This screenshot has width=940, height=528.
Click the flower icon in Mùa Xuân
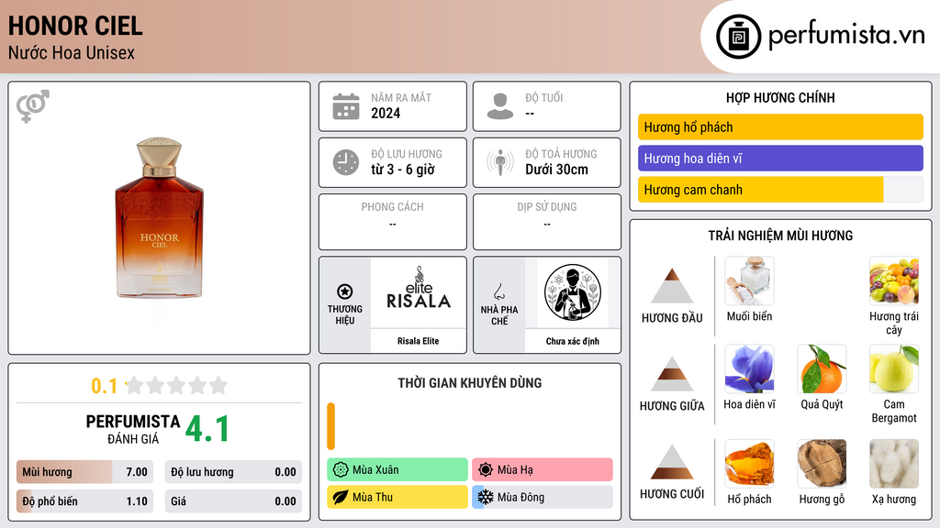[341, 470]
